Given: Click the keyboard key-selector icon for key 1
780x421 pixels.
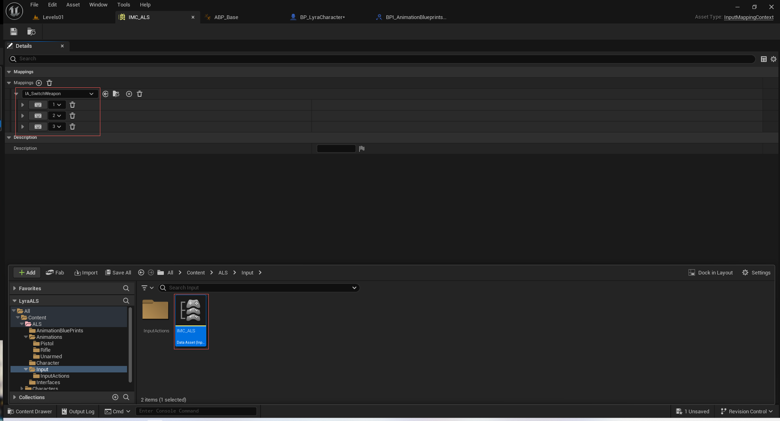Looking at the screenshot, I should [38, 105].
